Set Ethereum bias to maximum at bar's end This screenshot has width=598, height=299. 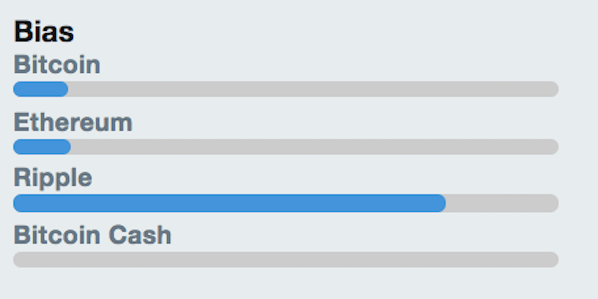point(555,147)
